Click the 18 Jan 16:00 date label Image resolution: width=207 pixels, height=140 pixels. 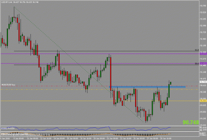[x=86, y=139]
